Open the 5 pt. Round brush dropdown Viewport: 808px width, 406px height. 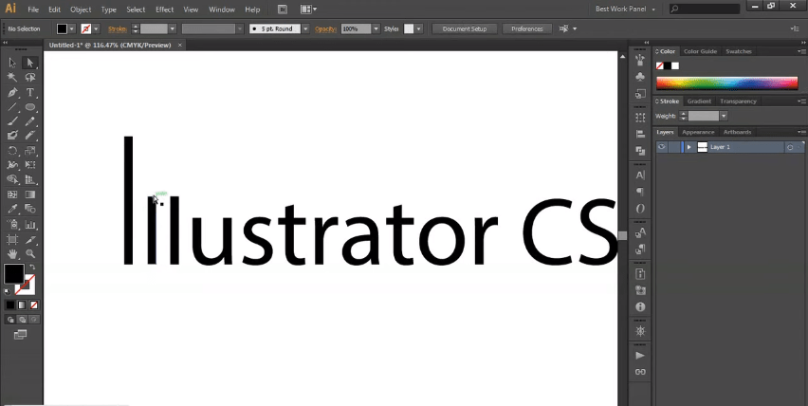304,29
